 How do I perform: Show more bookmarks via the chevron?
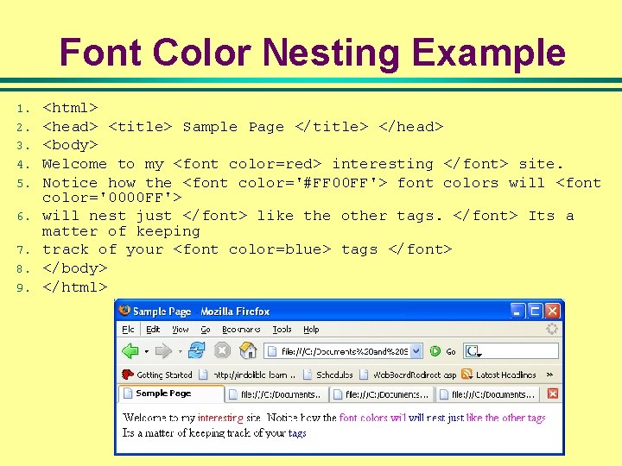(x=549, y=375)
